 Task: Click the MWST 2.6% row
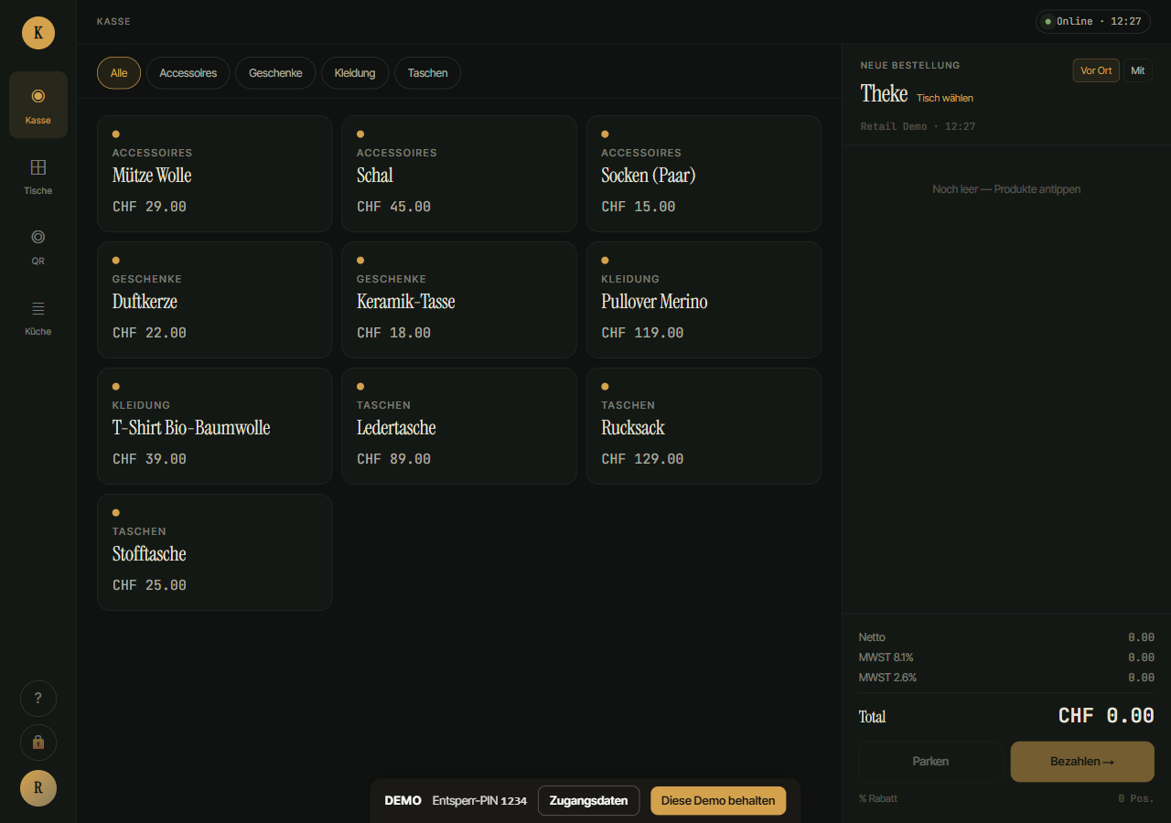1006,678
